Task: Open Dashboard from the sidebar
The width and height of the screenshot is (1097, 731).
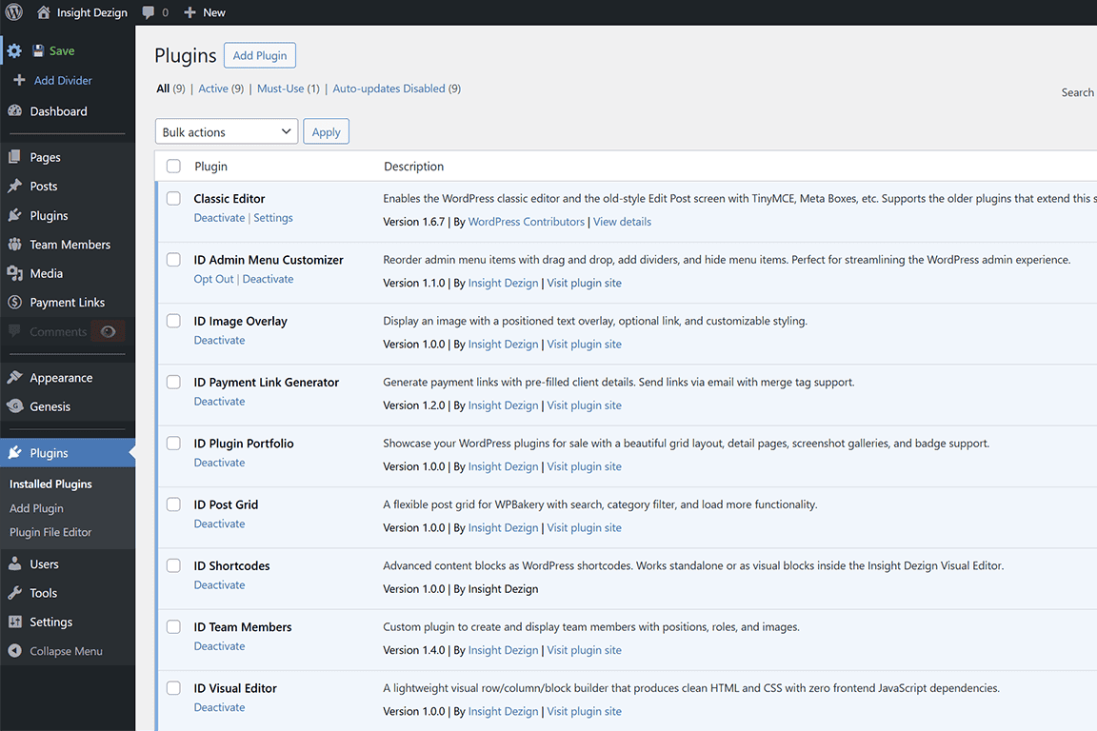Action: click(x=58, y=111)
